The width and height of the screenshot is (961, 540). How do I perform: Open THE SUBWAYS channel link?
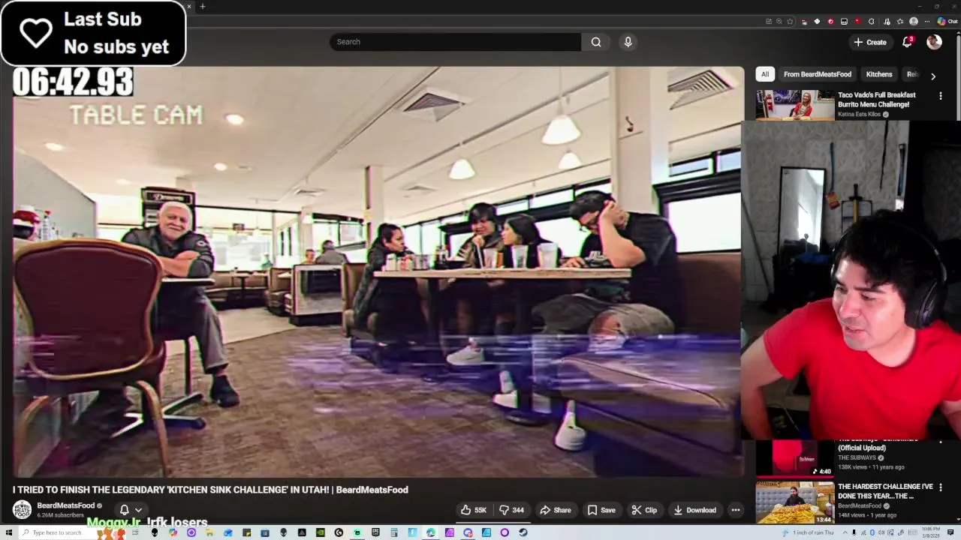(857, 457)
